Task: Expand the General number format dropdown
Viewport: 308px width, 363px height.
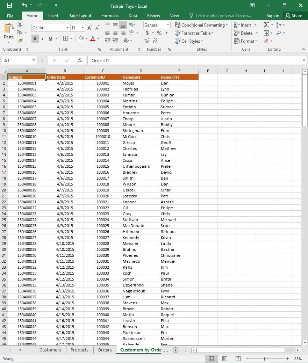Action: (x=168, y=25)
